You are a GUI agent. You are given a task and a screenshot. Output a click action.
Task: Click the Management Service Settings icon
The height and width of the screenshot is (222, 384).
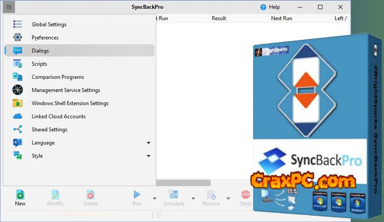click(x=17, y=90)
